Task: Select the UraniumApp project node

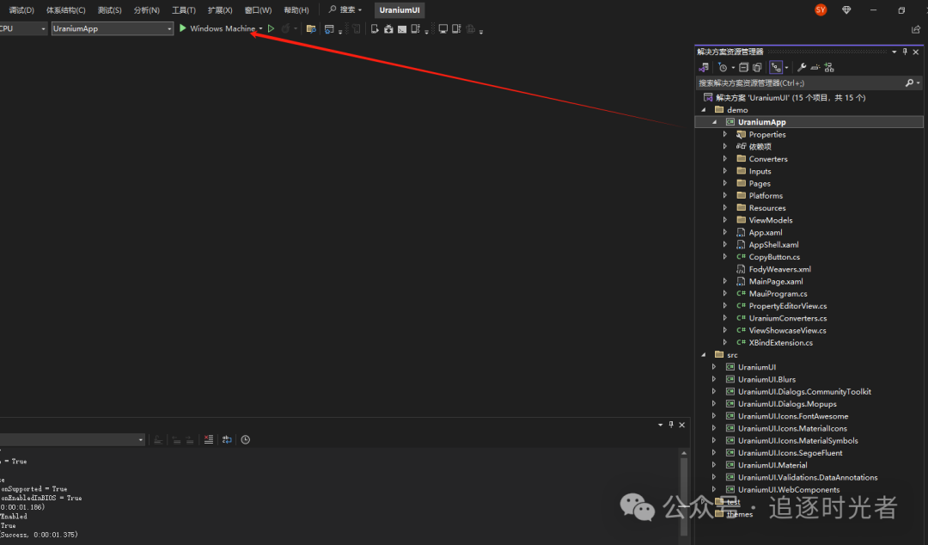Action: click(761, 122)
